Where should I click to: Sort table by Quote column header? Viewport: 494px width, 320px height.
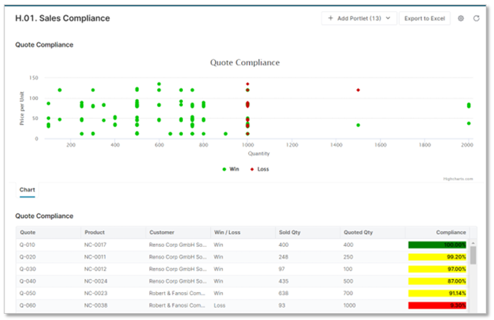pos(28,232)
